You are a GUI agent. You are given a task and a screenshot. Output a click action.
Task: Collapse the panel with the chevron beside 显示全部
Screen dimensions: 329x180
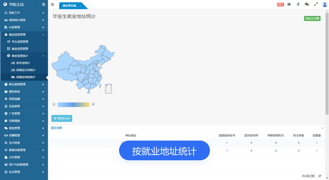click(322, 128)
